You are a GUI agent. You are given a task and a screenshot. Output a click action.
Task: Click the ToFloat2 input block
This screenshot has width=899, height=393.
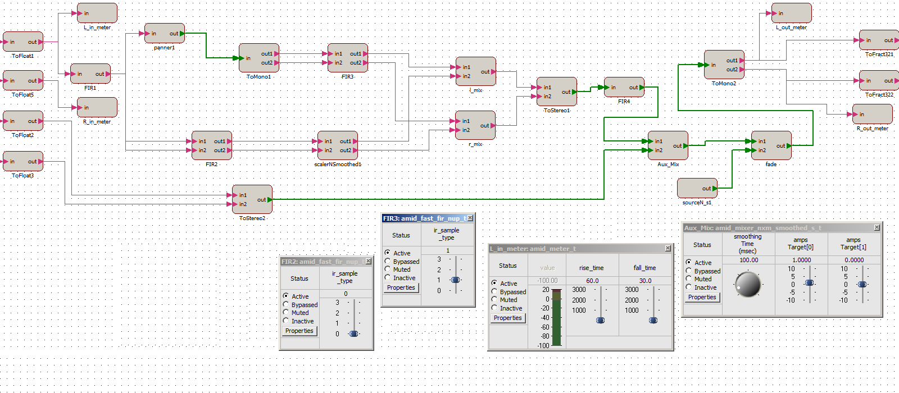pyautogui.click(x=23, y=121)
